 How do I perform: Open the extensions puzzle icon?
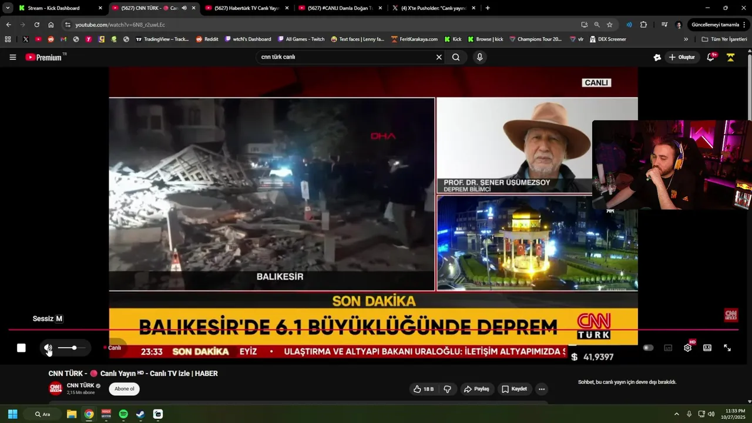pos(643,25)
